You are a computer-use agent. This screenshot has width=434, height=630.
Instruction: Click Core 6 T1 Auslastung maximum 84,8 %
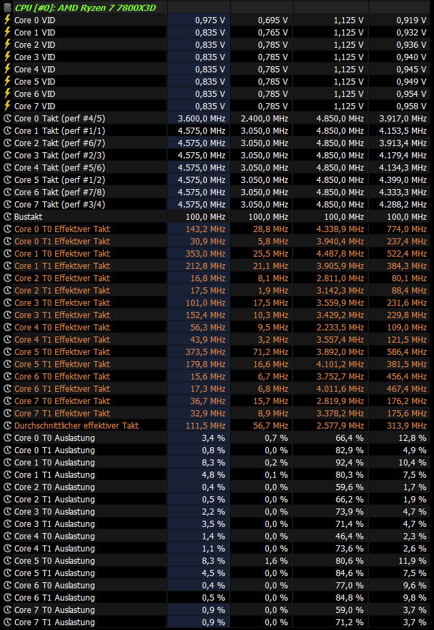pyautogui.click(x=349, y=598)
